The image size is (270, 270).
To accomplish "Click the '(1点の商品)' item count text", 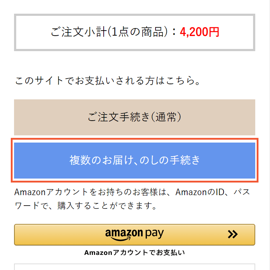I will 138,32.
